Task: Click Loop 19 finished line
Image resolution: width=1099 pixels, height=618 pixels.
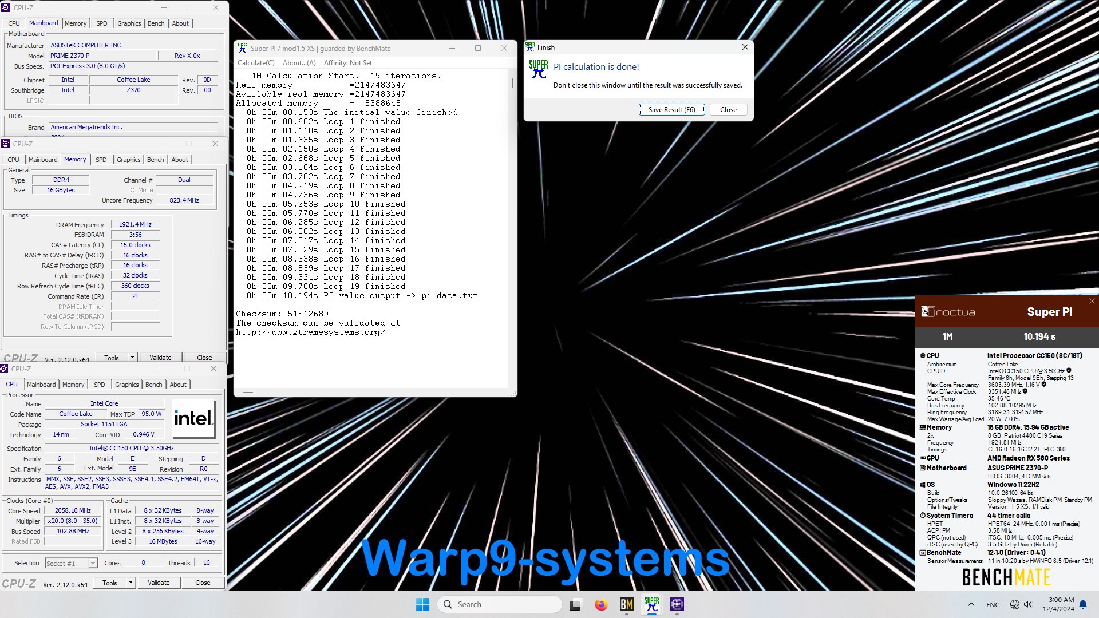Action: 326,286
